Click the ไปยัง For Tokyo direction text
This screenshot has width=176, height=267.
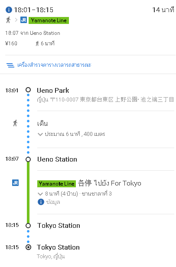click(117, 183)
